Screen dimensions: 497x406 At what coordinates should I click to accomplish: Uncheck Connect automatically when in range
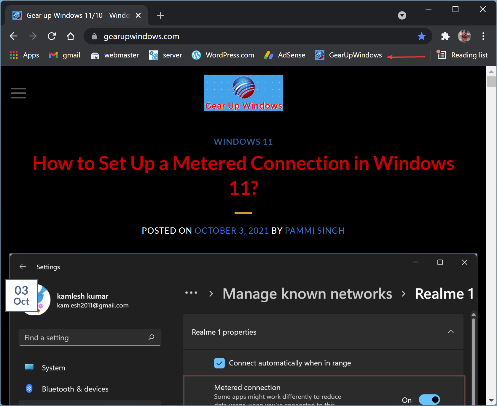pos(219,363)
